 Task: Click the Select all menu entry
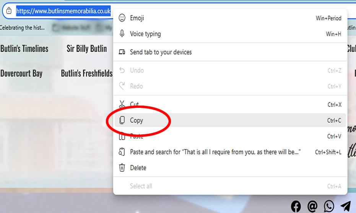(x=141, y=186)
